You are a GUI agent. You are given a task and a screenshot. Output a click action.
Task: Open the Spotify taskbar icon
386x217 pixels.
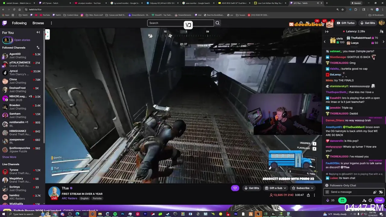(x=115, y=214)
